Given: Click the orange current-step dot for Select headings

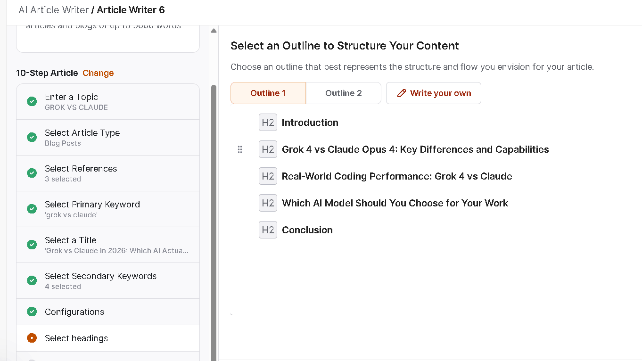Looking at the screenshot, I should pos(32,338).
